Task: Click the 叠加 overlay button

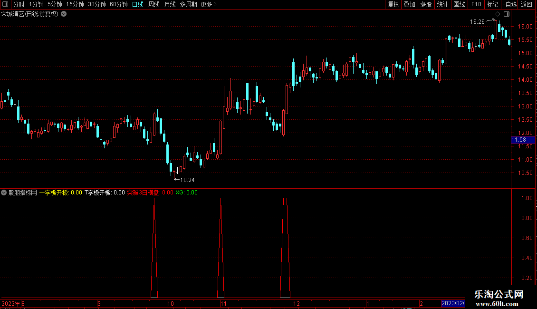Action: point(410,4)
